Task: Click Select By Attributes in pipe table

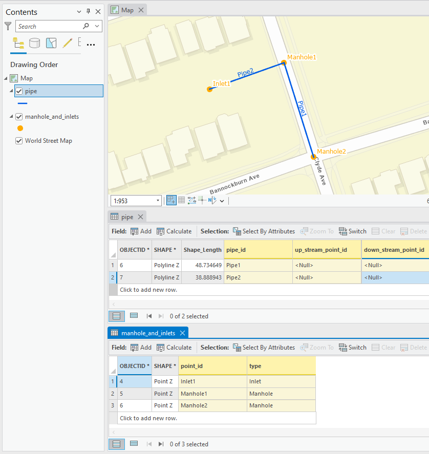Action: [x=264, y=231]
